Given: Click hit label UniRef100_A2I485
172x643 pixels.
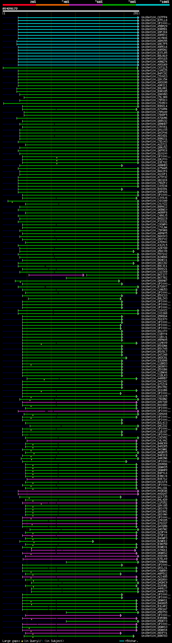Looking at the screenshot, I should pos(154,577).
